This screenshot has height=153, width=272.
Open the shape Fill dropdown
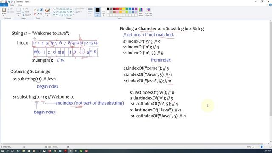coord(78,12)
